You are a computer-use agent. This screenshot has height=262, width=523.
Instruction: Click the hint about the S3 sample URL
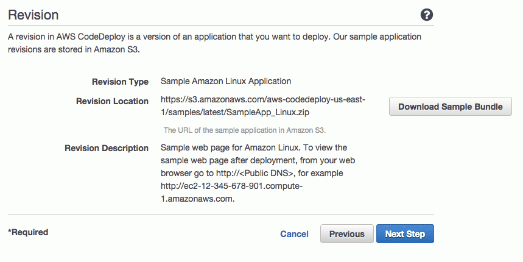click(x=245, y=130)
